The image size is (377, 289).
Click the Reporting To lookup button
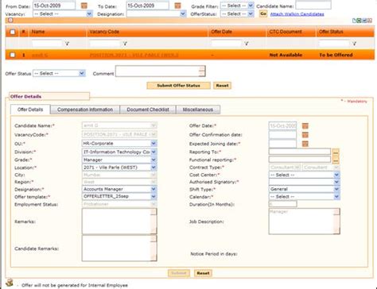point(336,152)
